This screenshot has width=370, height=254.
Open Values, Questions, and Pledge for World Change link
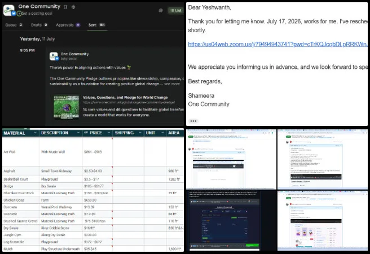(125, 97)
